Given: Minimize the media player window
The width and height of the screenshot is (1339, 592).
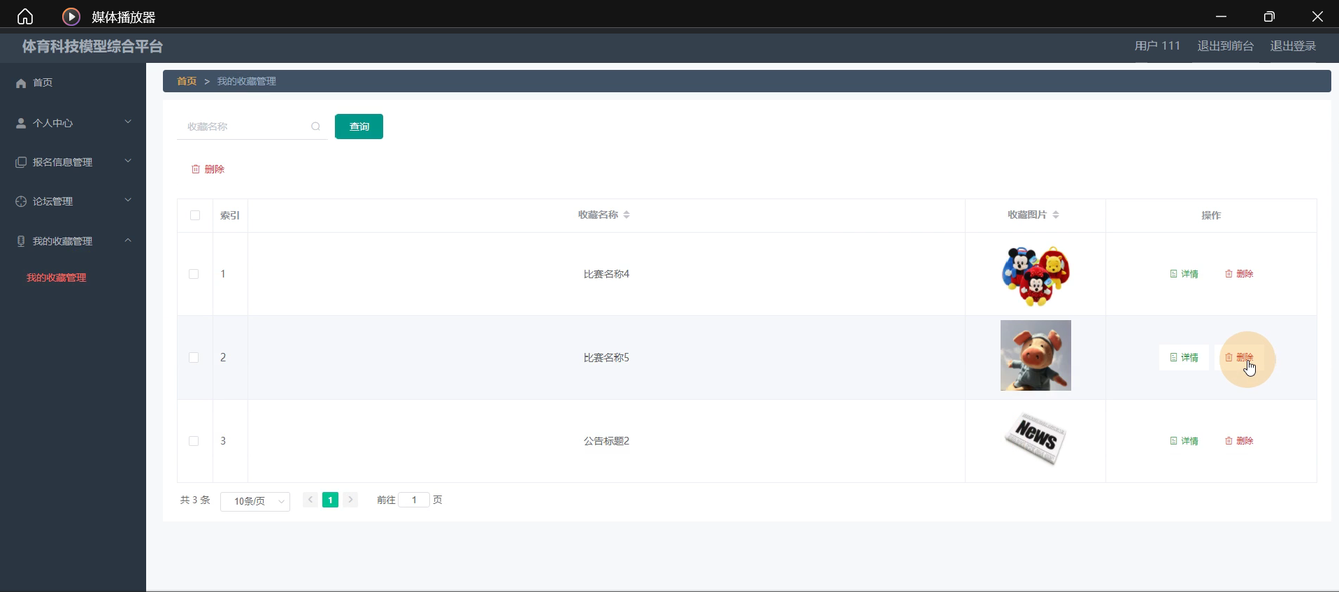Looking at the screenshot, I should coord(1221,16).
